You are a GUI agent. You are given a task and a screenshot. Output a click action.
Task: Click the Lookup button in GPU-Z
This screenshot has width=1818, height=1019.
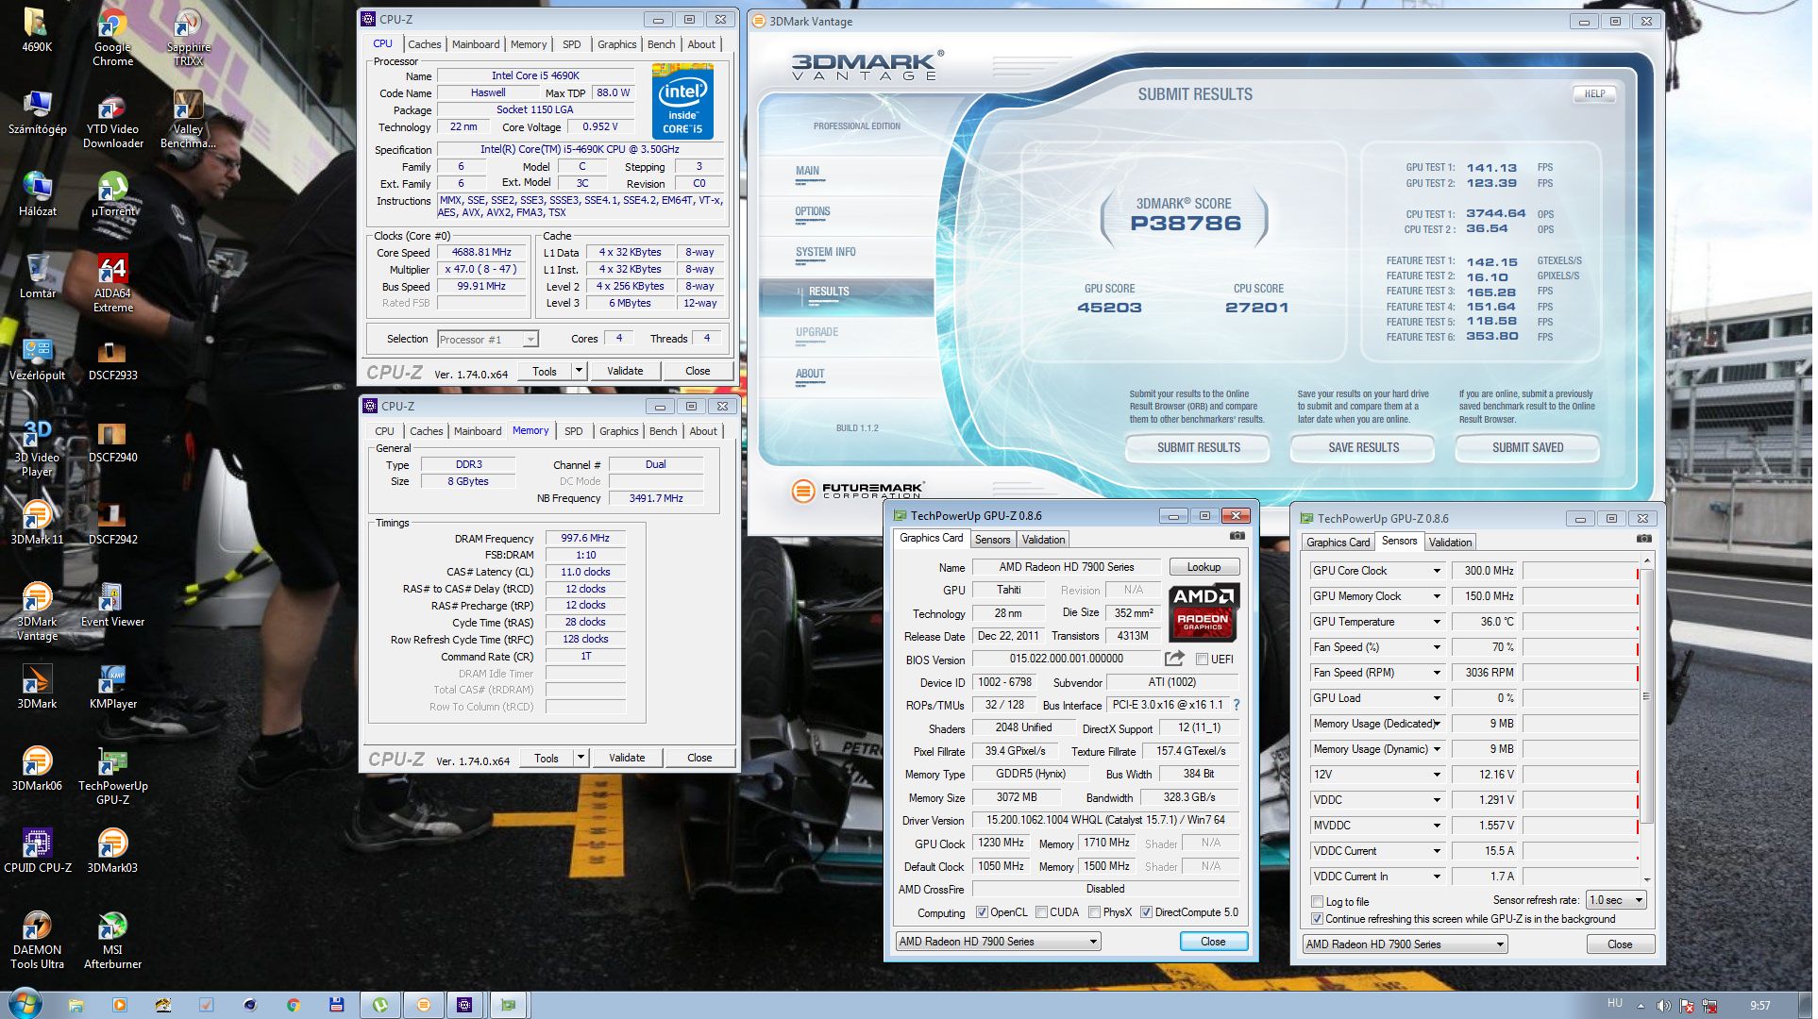pos(1204,567)
